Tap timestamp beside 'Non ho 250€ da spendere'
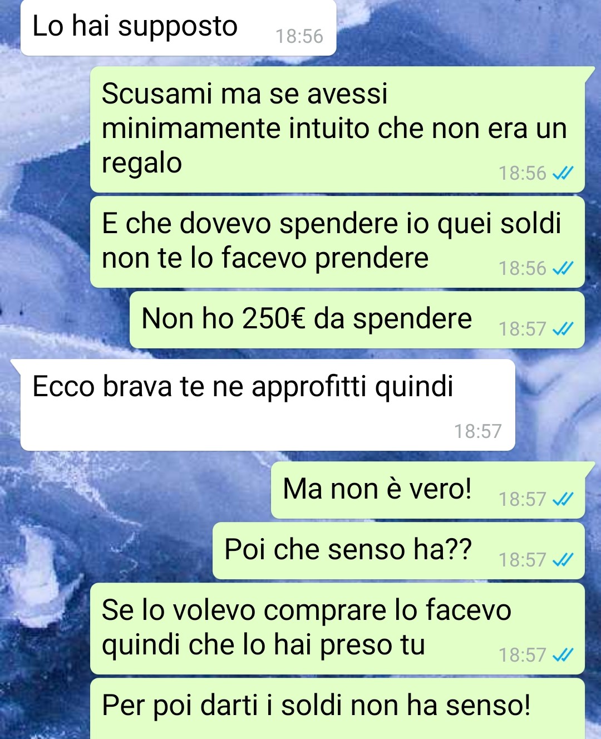 [x=523, y=329]
